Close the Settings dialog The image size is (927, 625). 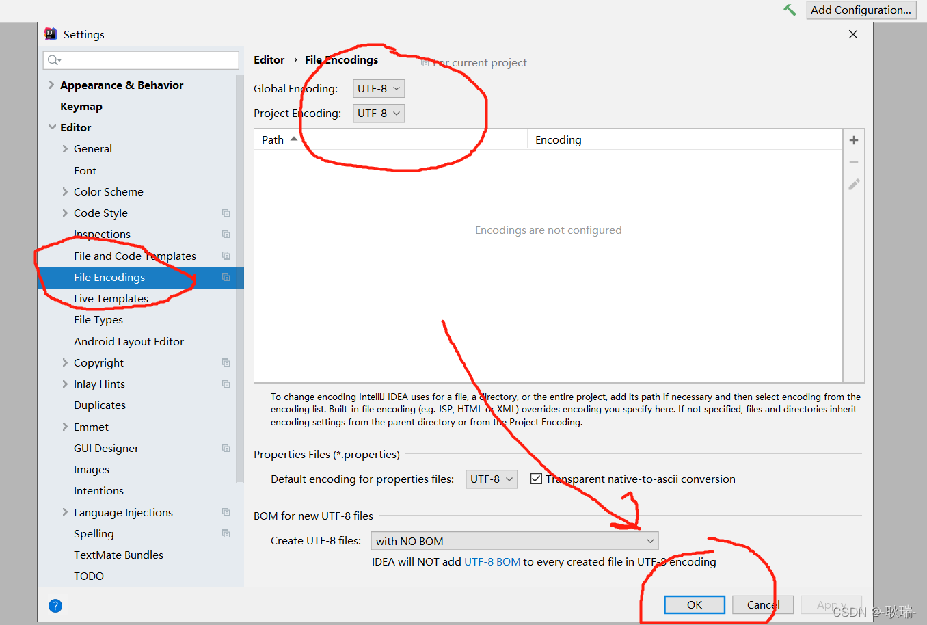click(x=852, y=34)
